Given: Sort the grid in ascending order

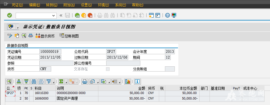Looking at the screenshot, I should tap(19, 82).
